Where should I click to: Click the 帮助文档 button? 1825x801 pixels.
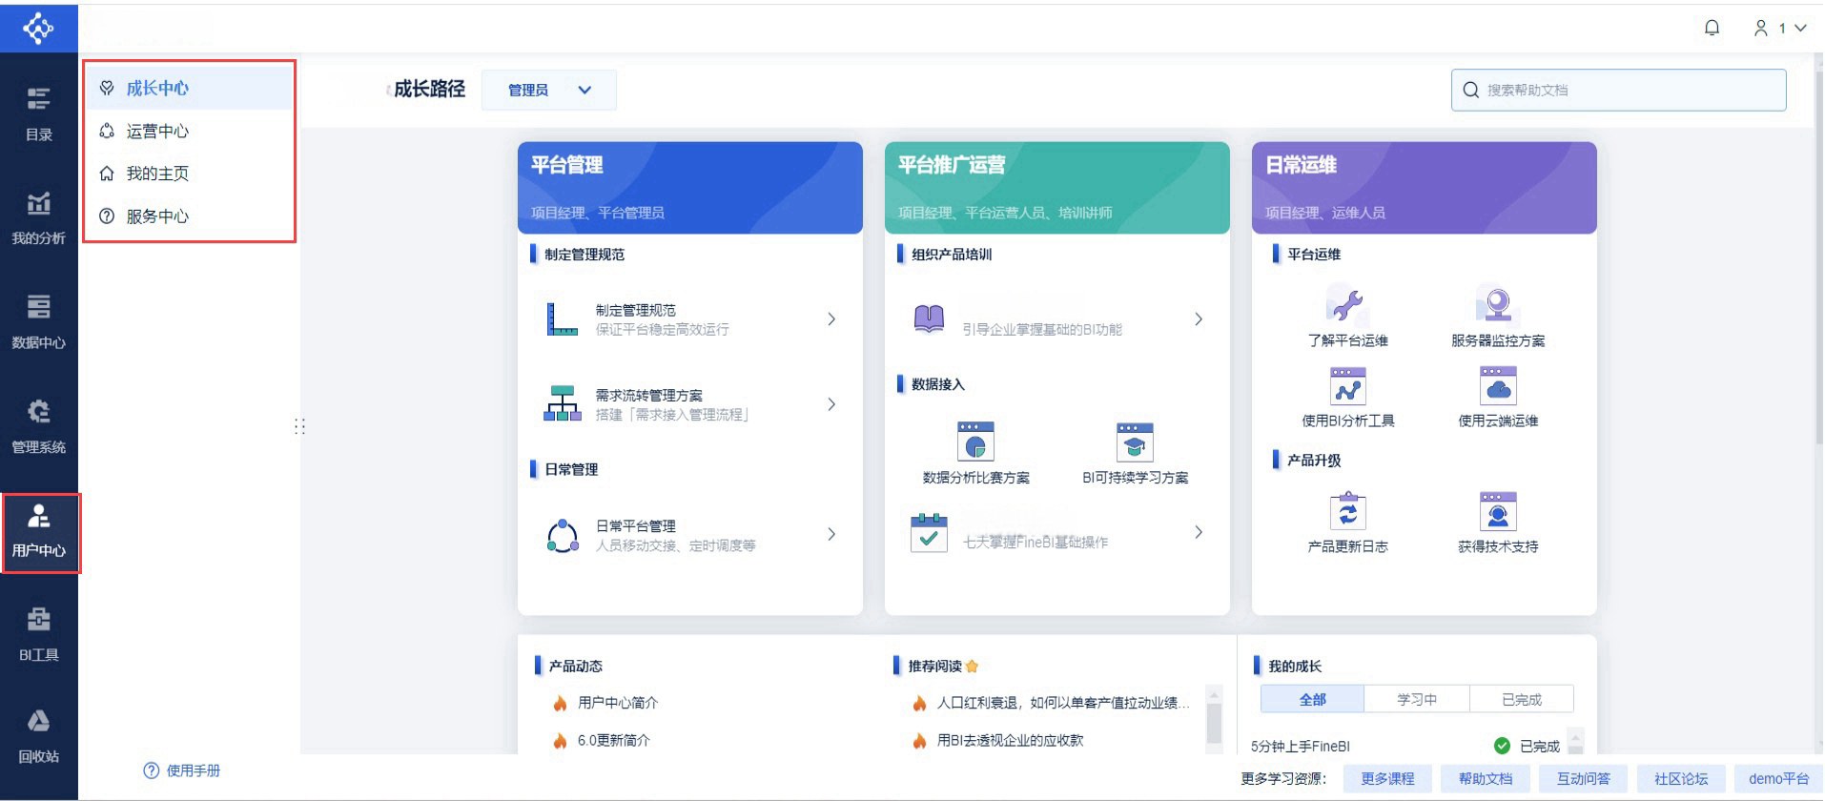tap(1486, 778)
